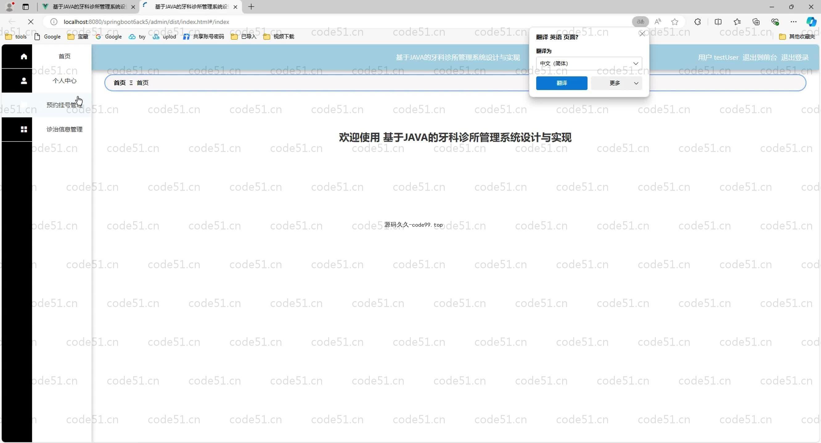Open the 视频下载 bookmark folder
Image resolution: width=821 pixels, height=443 pixels.
(x=279, y=37)
